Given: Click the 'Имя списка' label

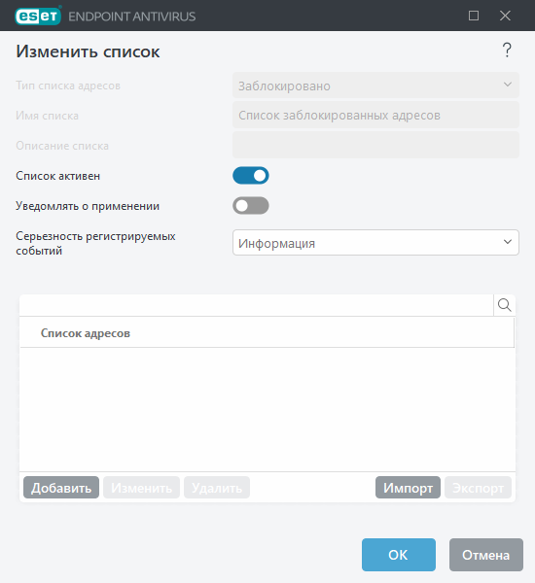Looking at the screenshot, I should pyautogui.click(x=47, y=116).
